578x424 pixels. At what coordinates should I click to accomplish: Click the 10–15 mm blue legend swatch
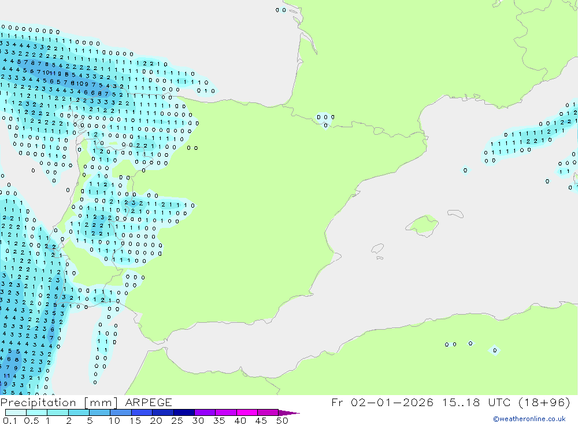(x=121, y=412)
